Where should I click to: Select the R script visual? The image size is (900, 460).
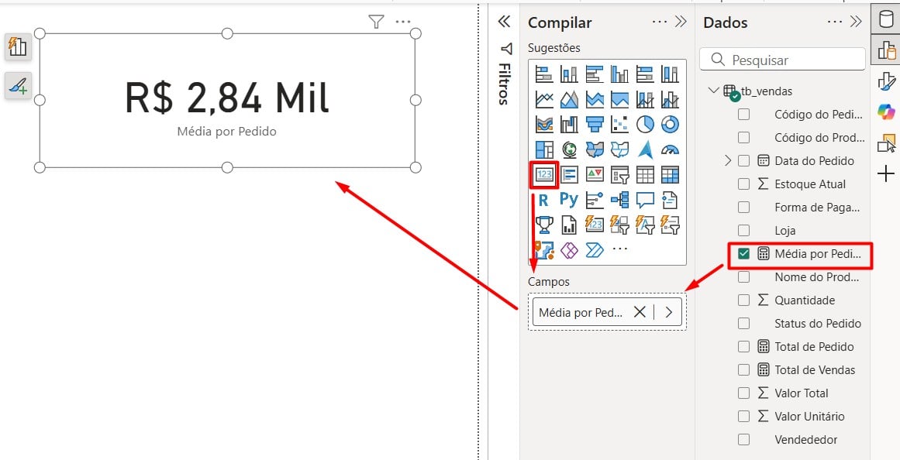click(543, 199)
